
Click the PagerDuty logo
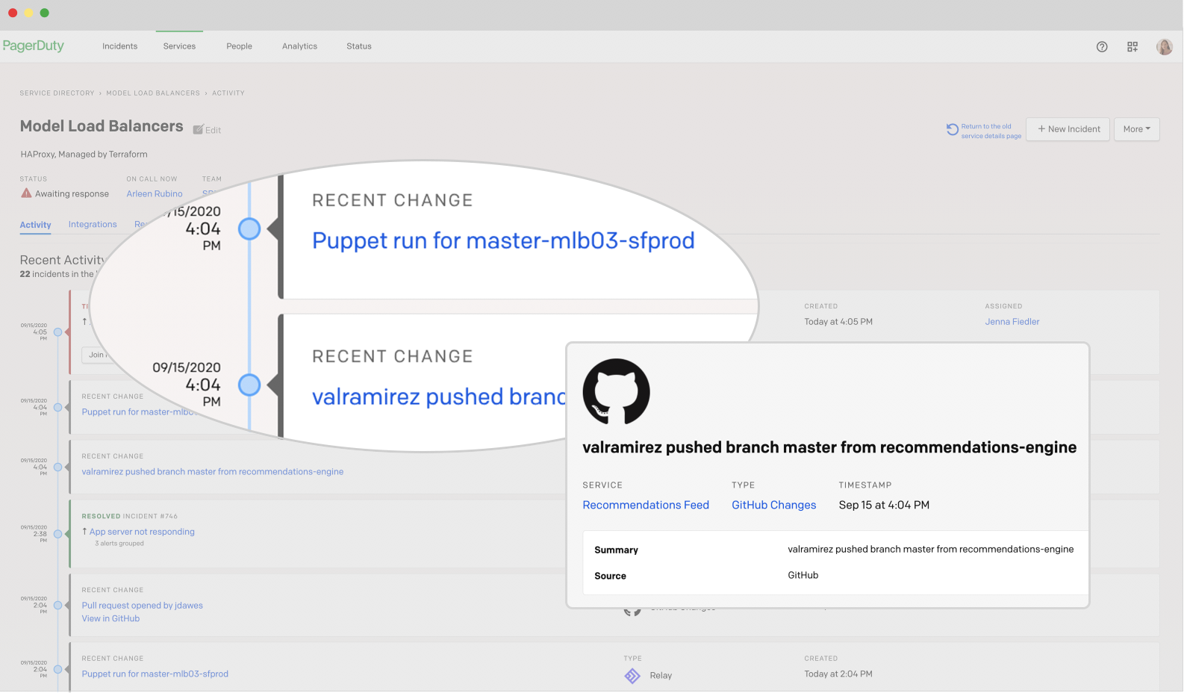click(x=34, y=46)
